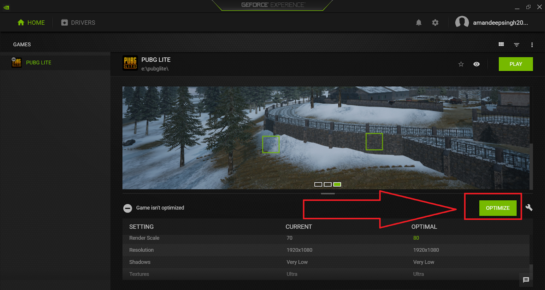545x290 pixels.
Task: Select third screenshot carousel indicator
Action: (337, 184)
